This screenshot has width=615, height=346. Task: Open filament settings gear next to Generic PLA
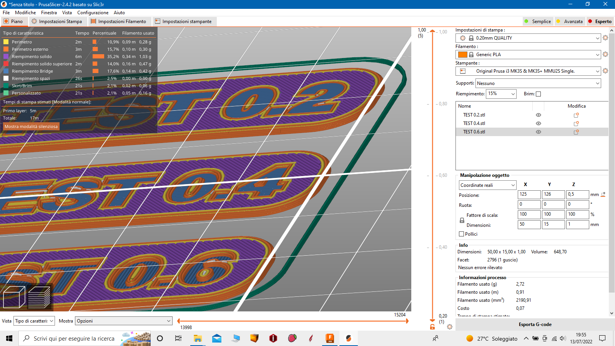(605, 55)
